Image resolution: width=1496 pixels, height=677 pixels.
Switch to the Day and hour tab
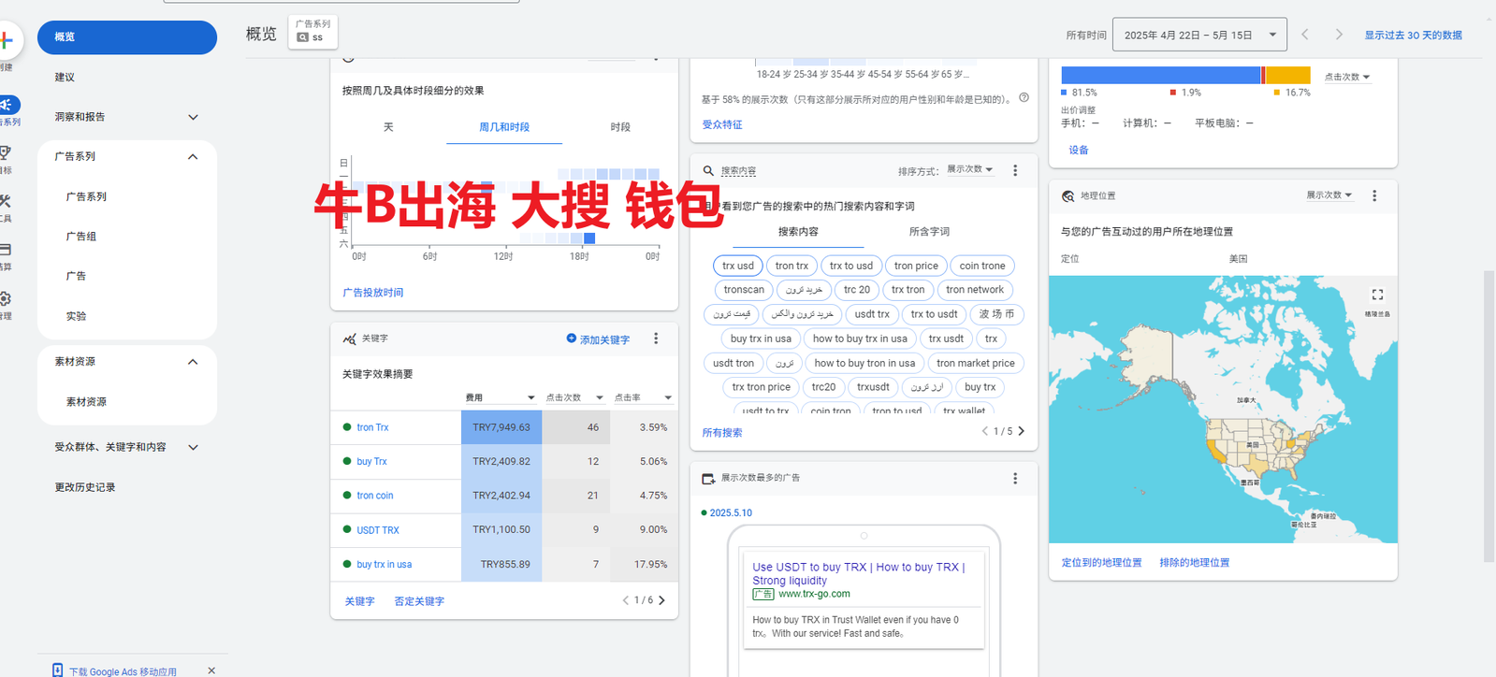pos(504,127)
